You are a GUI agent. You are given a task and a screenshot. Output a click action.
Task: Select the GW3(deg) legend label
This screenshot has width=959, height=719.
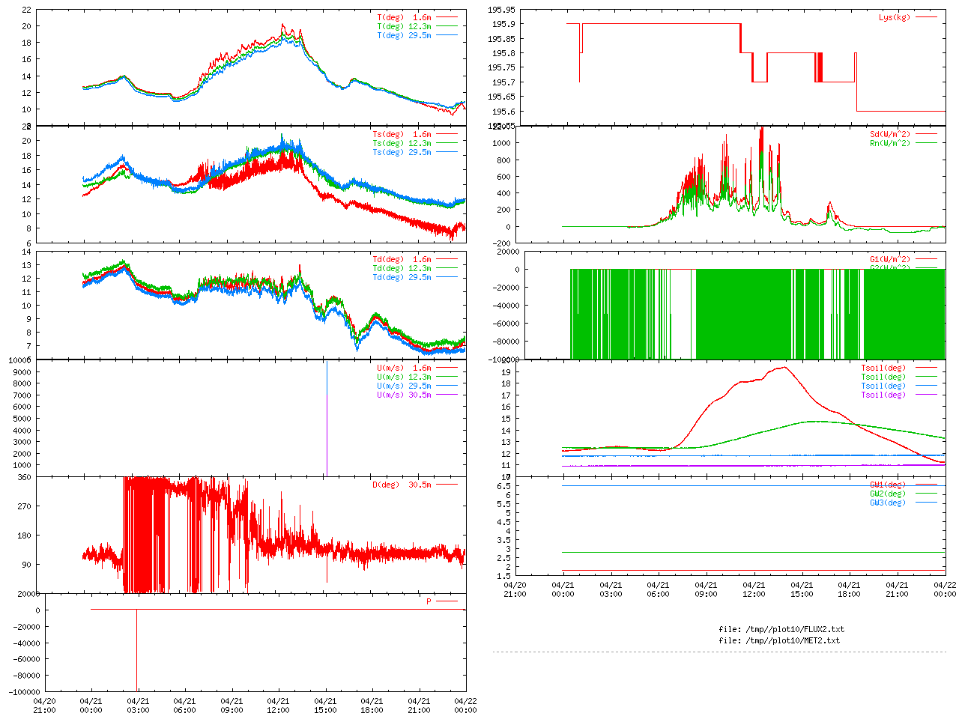coord(888,503)
